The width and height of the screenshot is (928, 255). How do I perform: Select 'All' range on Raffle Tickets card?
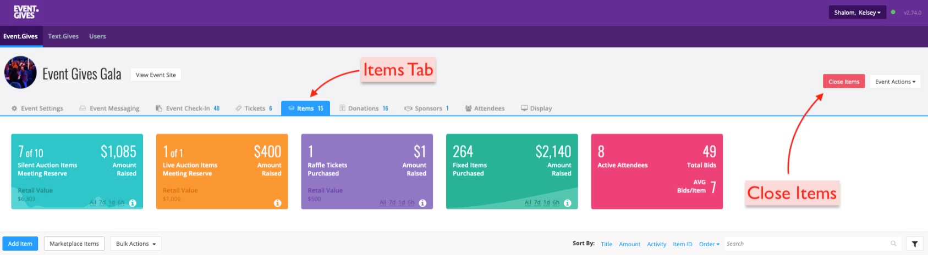[383, 202]
